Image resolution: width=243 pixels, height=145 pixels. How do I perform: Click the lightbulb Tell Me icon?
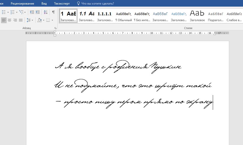(78, 3)
